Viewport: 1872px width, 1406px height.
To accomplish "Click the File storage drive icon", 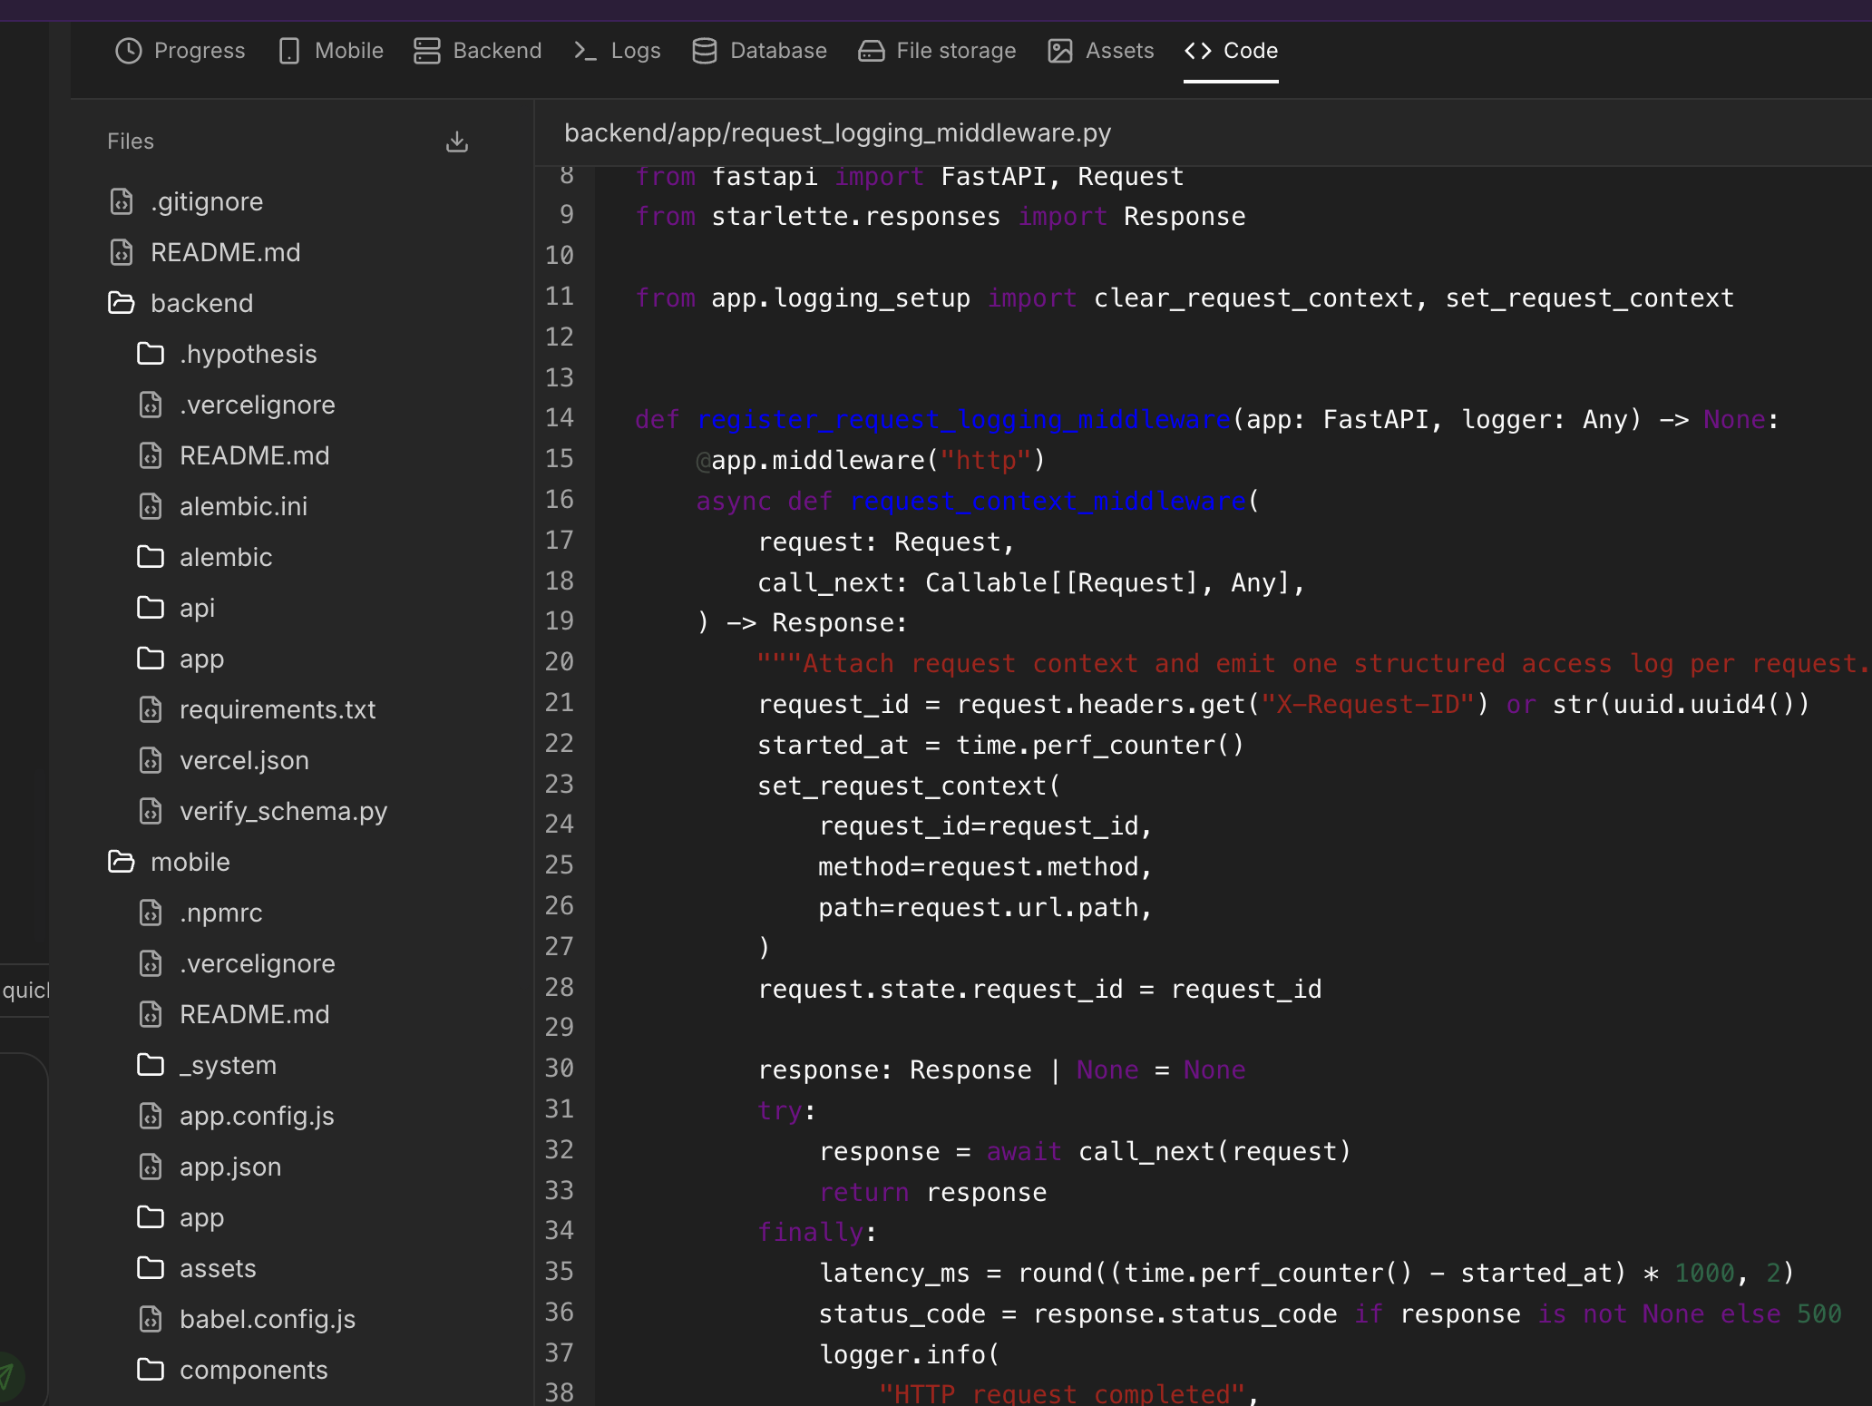I will point(870,51).
